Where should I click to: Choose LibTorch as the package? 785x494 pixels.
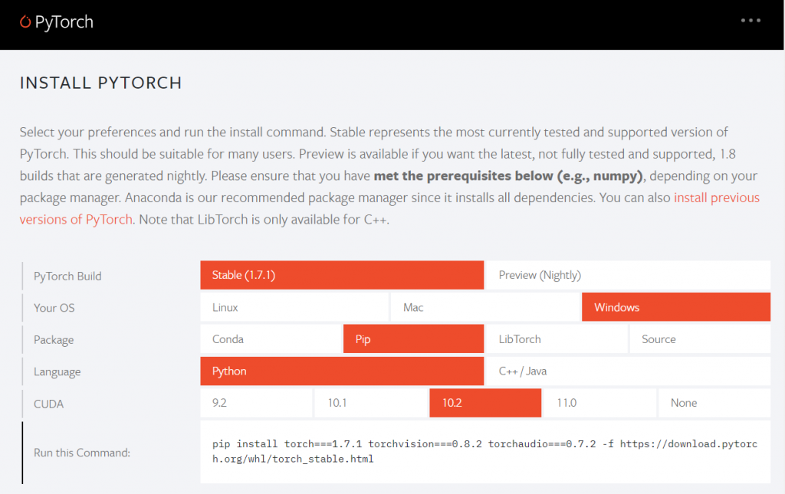coord(557,339)
